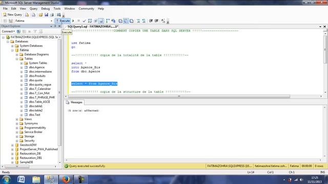
Task: Refresh Object Explorer with the refresh icon
Action: tap(40, 31)
